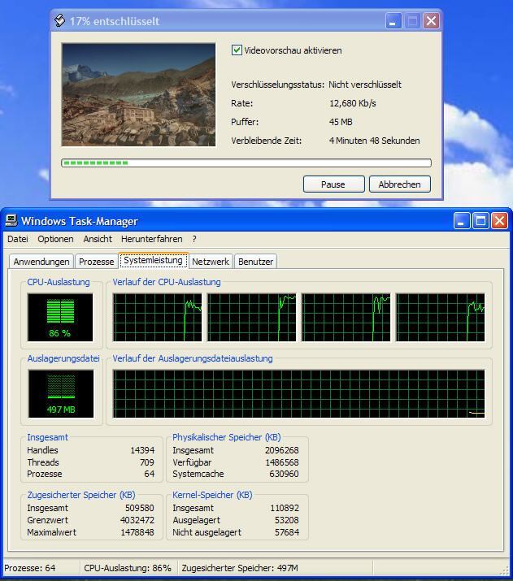
Task: Click the Handles value 14394
Action: 142,450
